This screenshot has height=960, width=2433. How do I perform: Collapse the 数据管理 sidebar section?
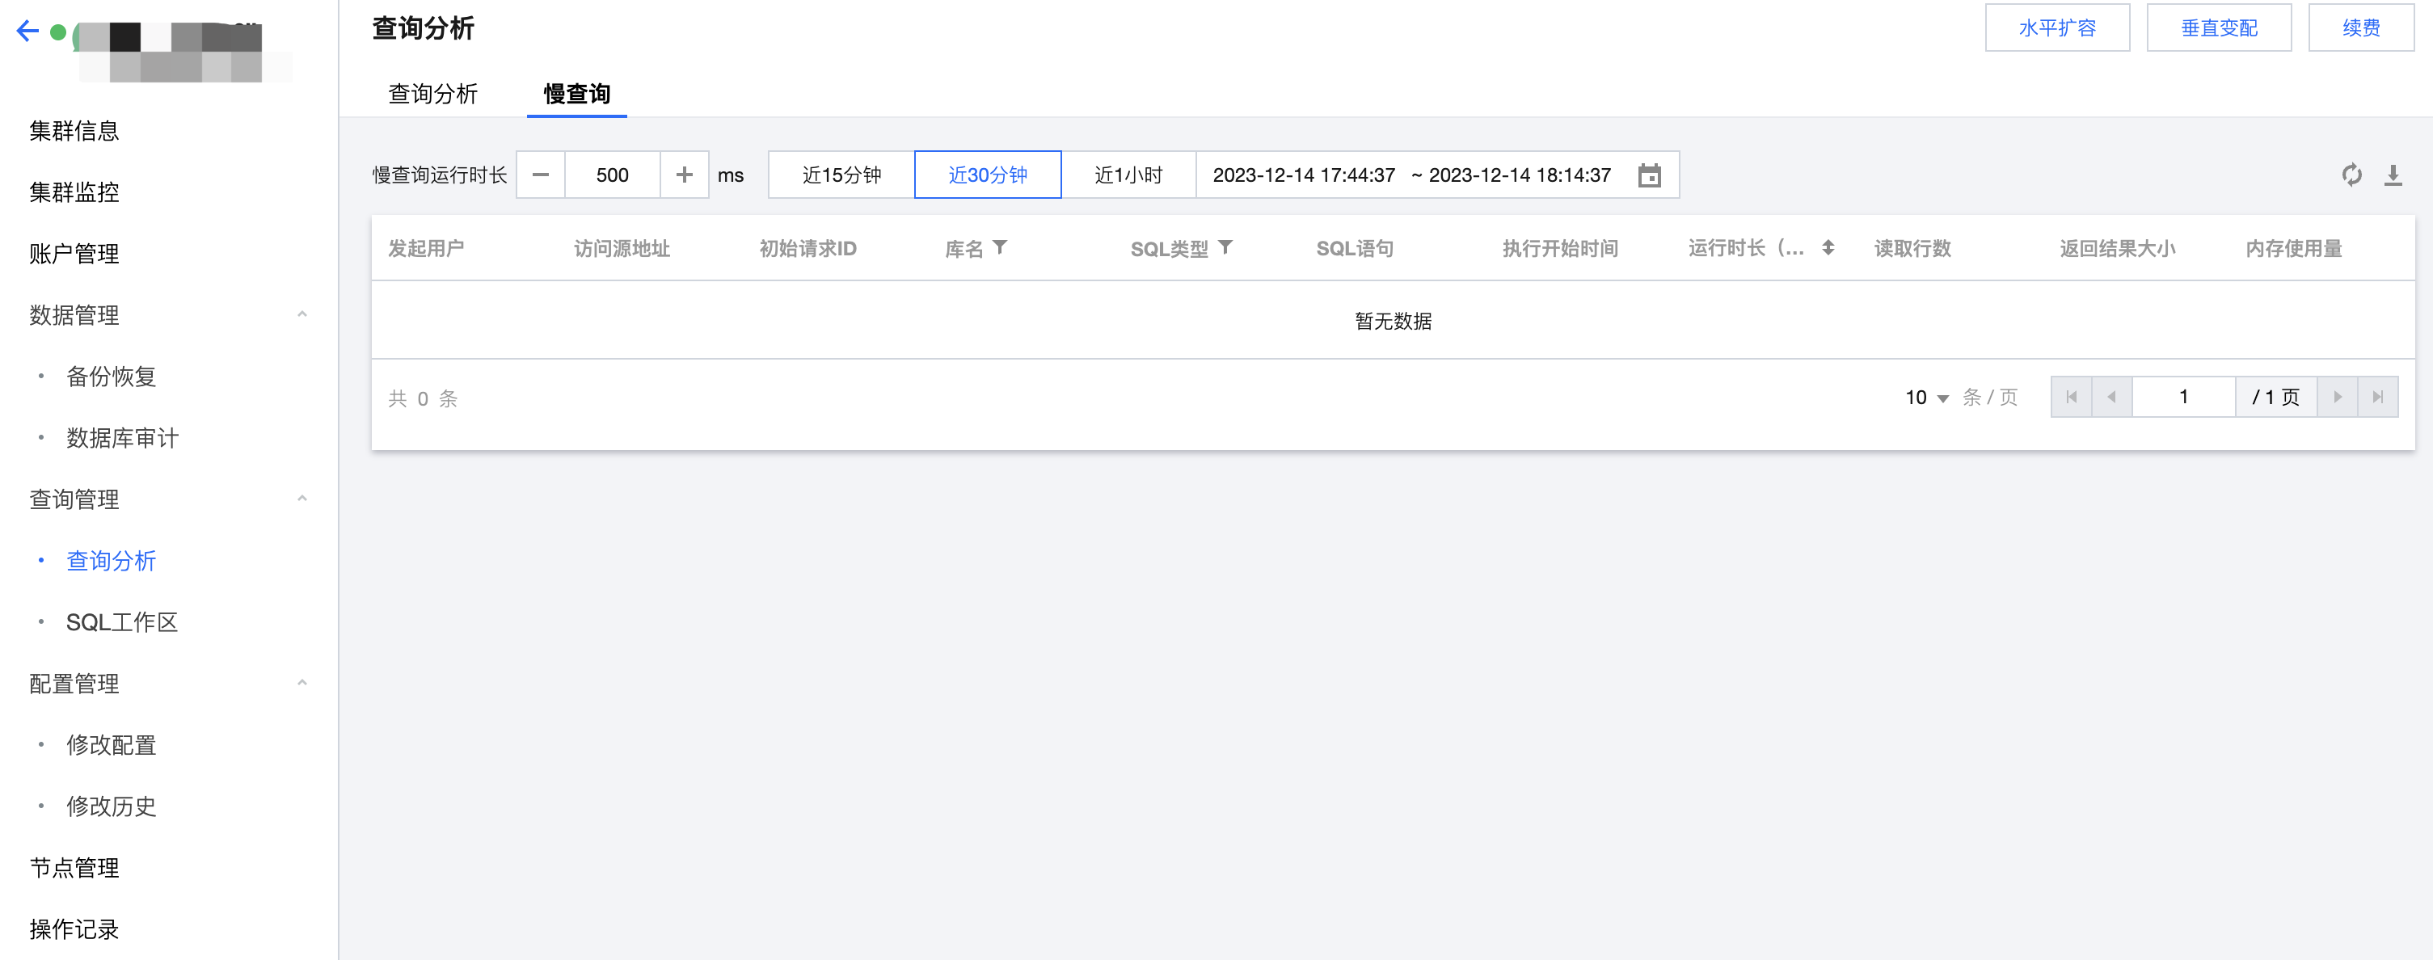301,314
